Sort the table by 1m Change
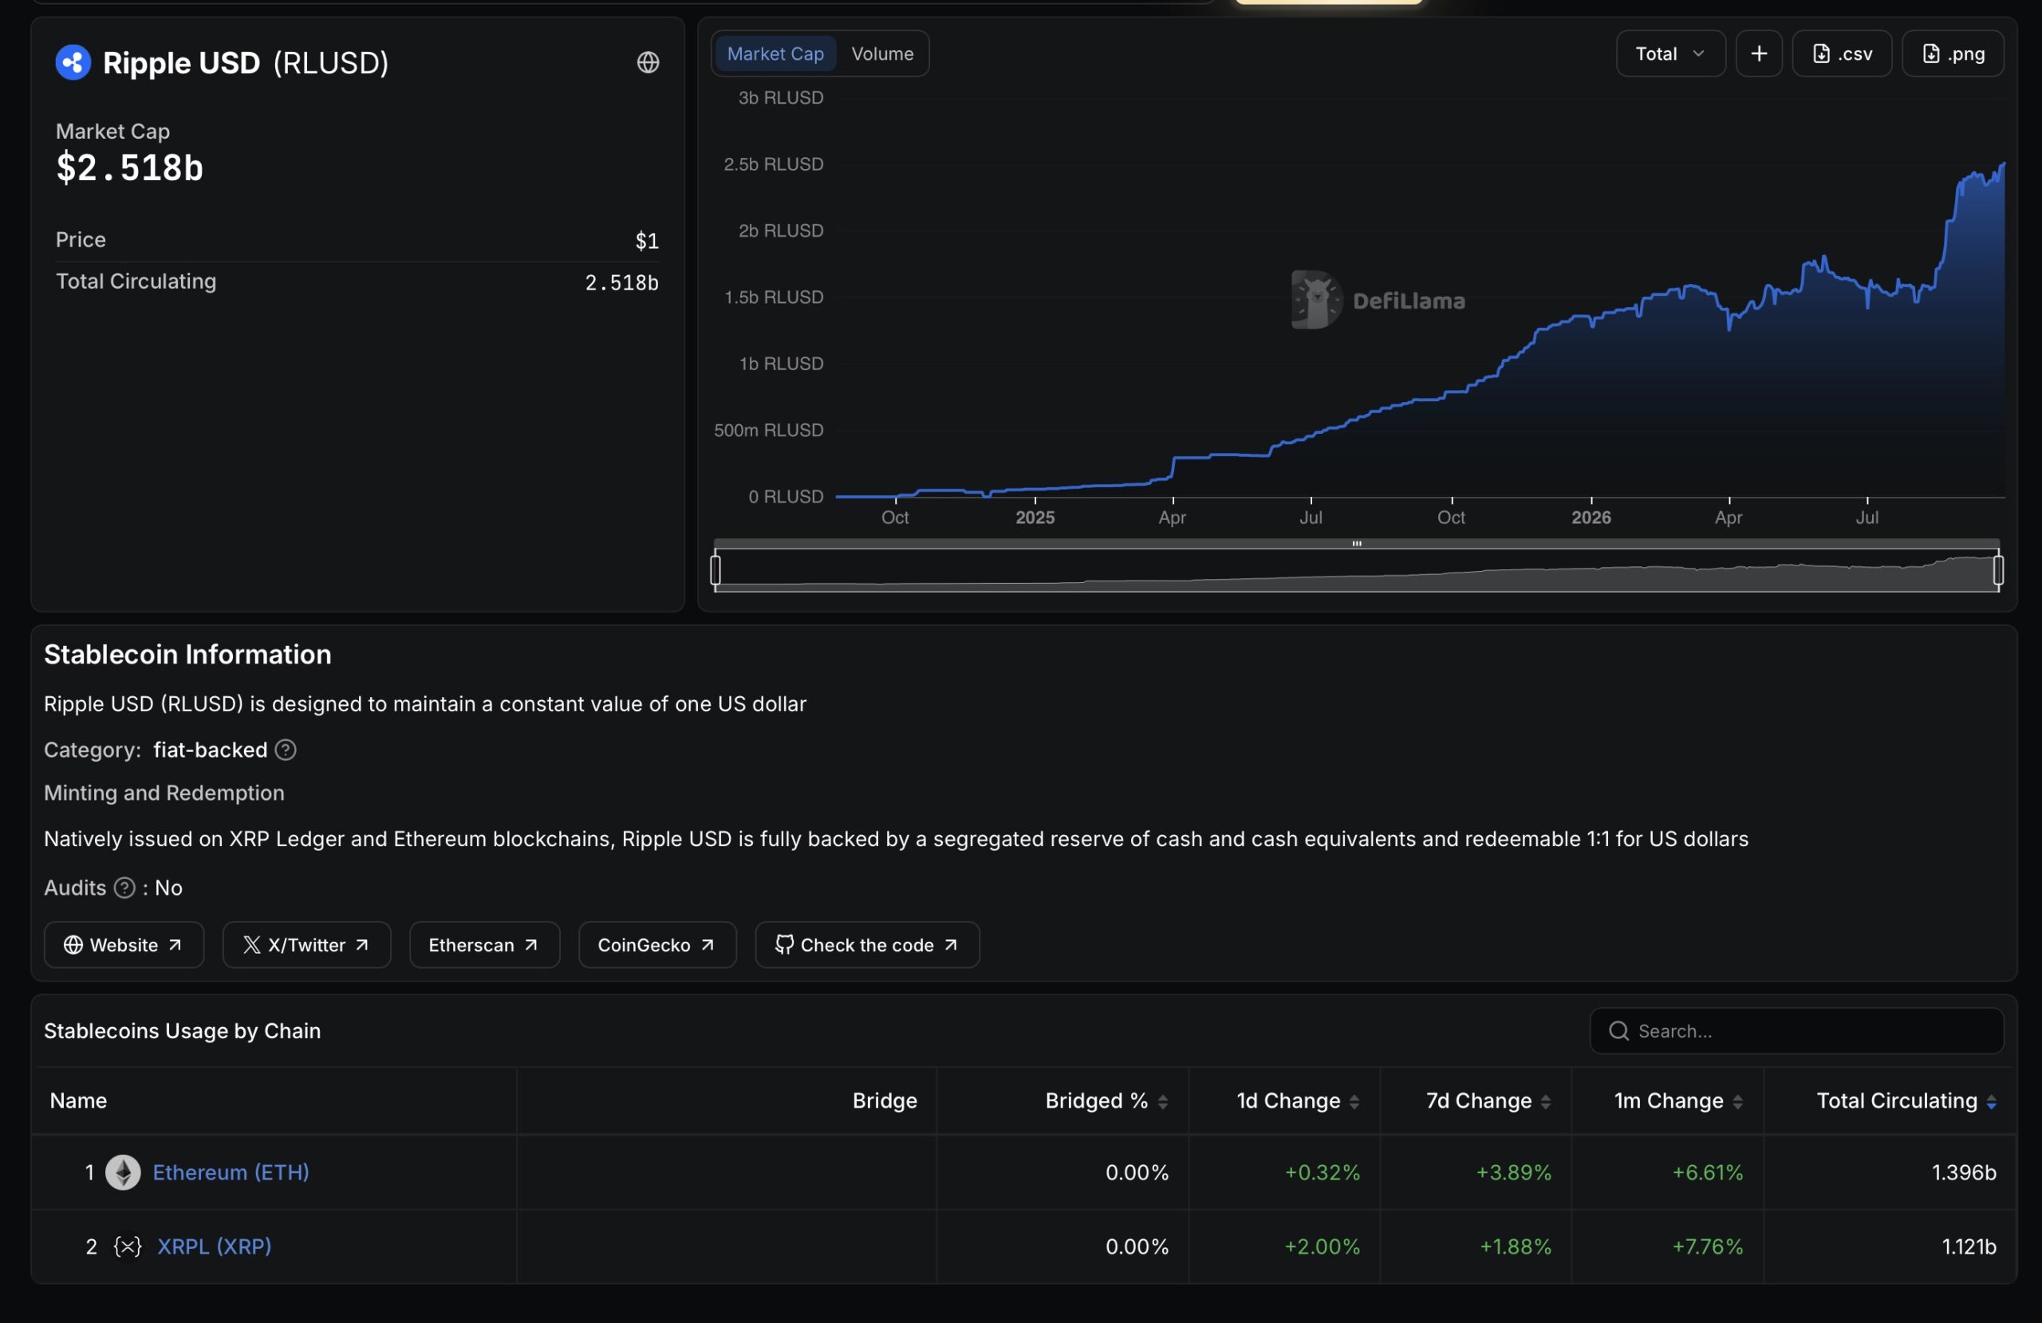2042x1323 pixels. click(x=1679, y=1101)
